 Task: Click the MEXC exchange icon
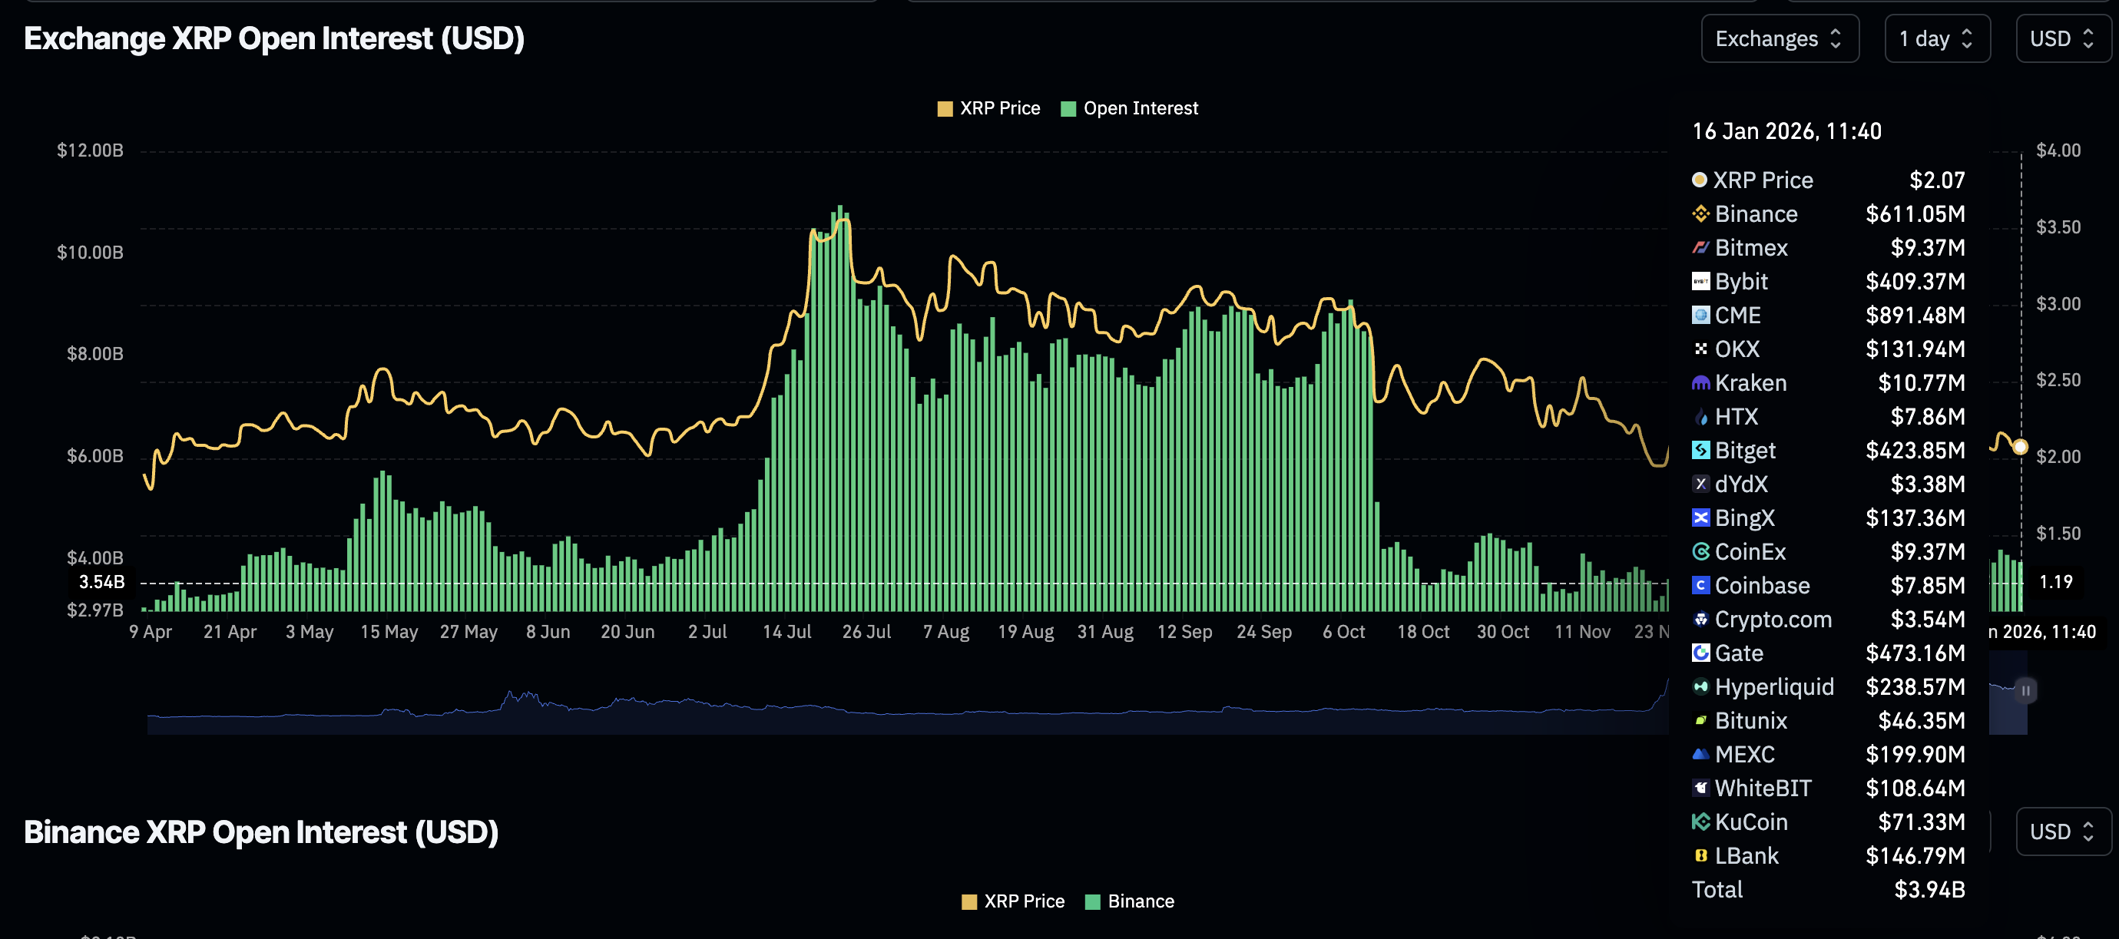click(x=1701, y=754)
